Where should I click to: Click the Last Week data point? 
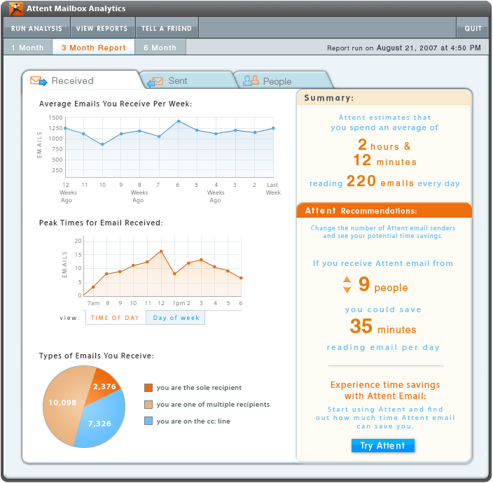point(273,128)
